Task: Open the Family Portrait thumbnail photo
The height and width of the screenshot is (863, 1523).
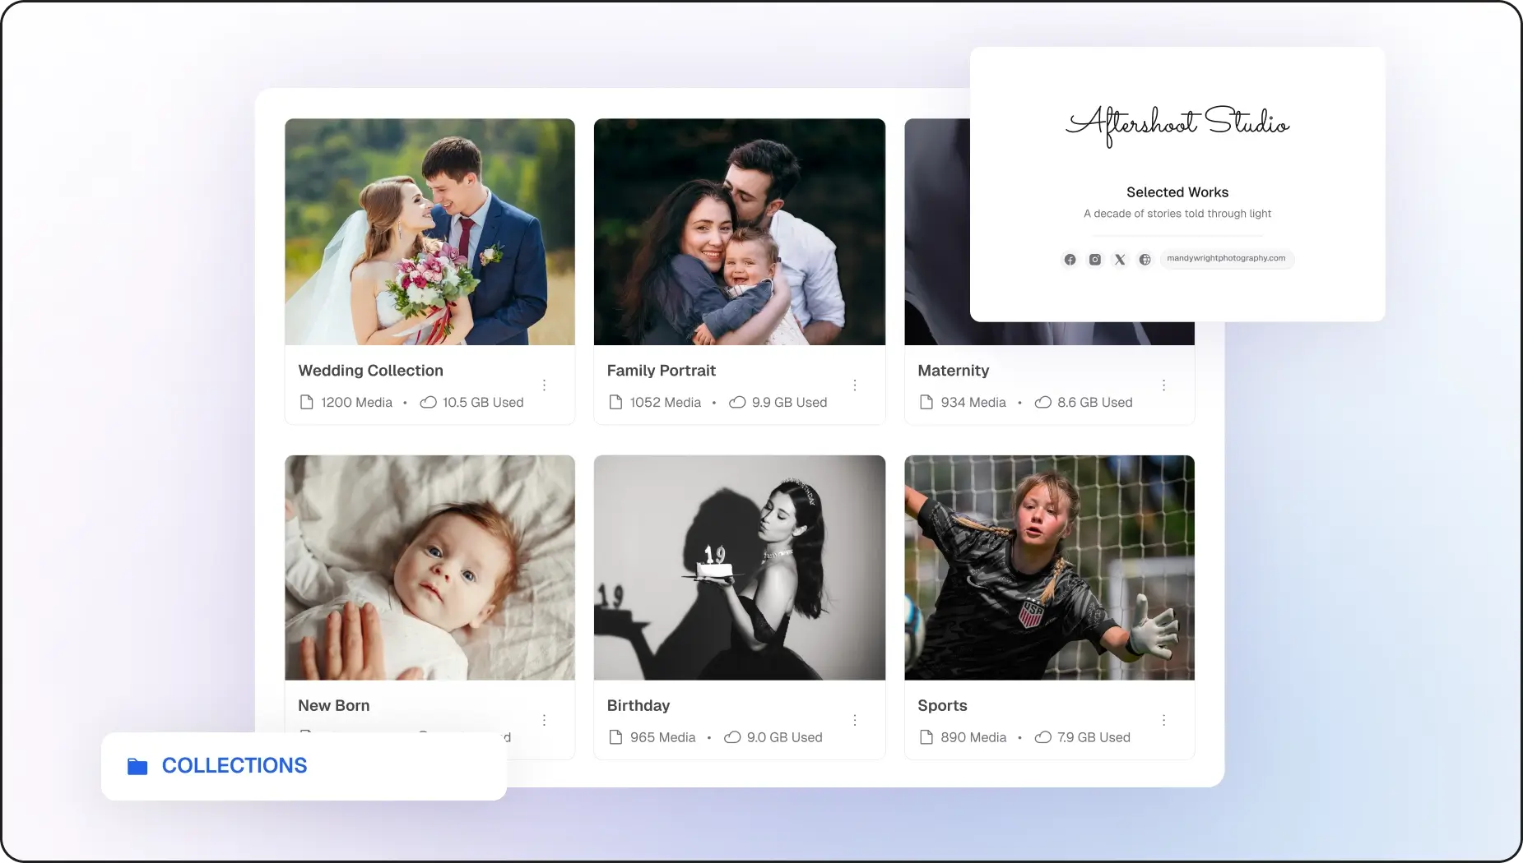Action: pyautogui.click(x=740, y=232)
